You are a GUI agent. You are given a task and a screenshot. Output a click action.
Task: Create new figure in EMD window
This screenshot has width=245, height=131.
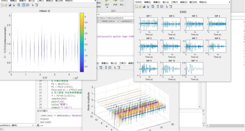136,6
